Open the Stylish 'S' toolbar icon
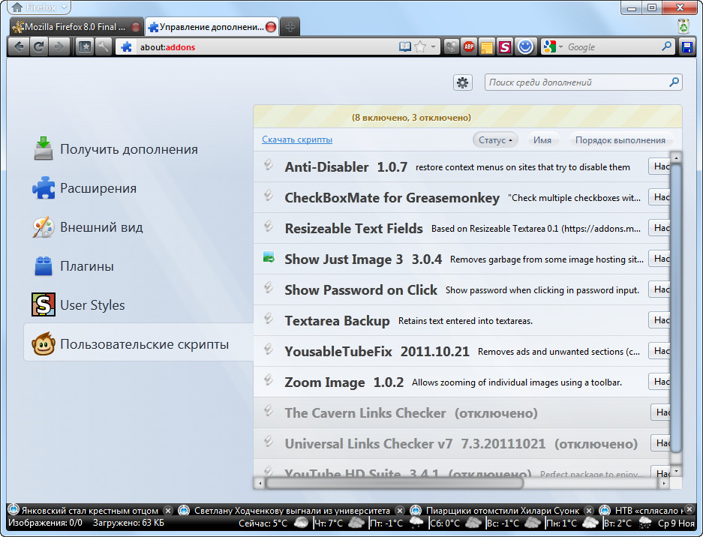 point(506,46)
